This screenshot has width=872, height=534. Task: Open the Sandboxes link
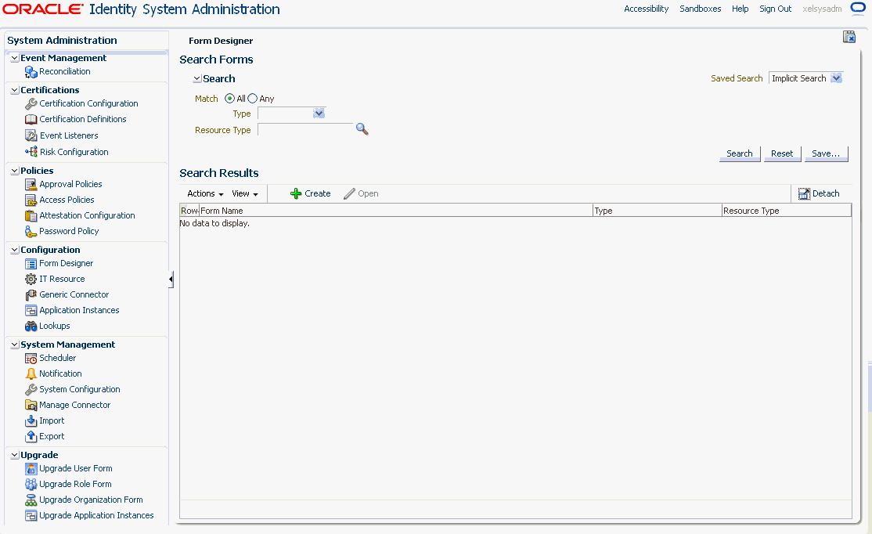pyautogui.click(x=700, y=9)
